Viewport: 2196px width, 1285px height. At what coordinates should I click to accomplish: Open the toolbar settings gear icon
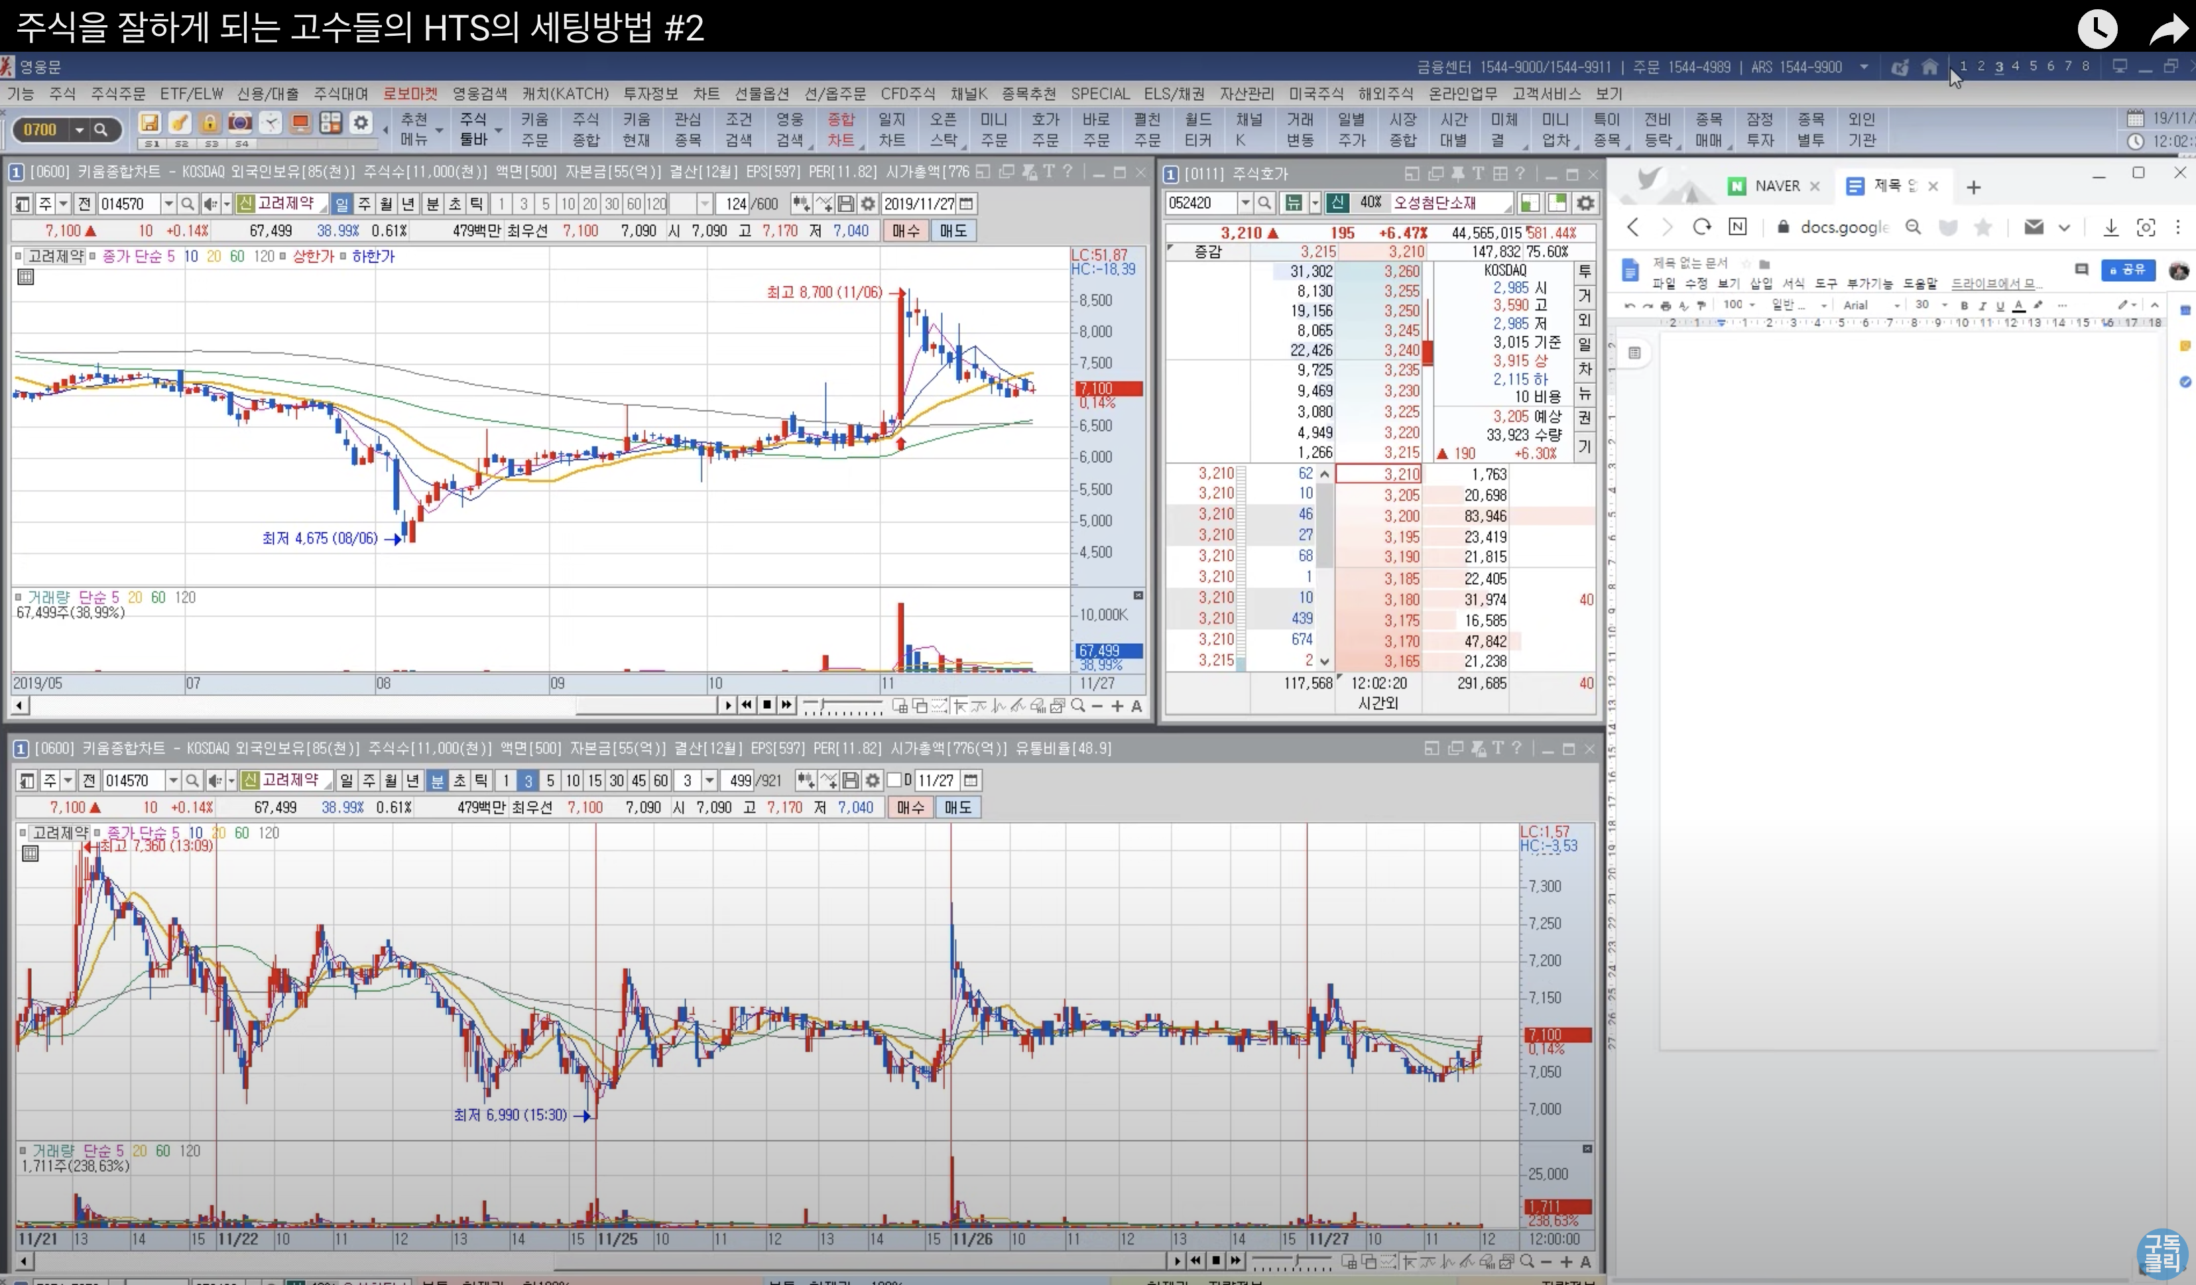[361, 123]
